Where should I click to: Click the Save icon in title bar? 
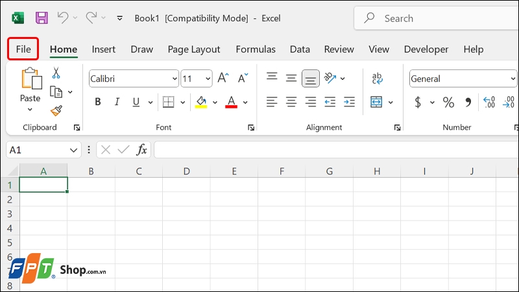(x=42, y=18)
